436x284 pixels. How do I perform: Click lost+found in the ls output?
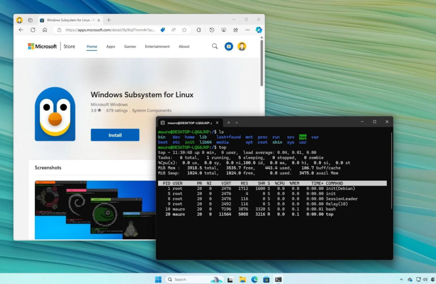(229, 137)
